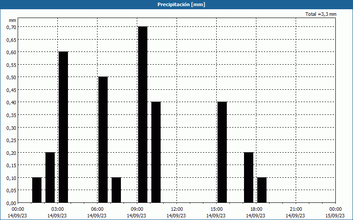The width and height of the screenshot is (353, 220).
Task: Select the 0,40 y-axis value
Action: click(11, 103)
